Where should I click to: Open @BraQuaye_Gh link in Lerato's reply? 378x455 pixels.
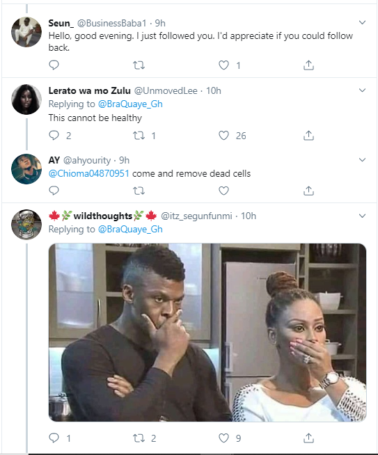(130, 104)
